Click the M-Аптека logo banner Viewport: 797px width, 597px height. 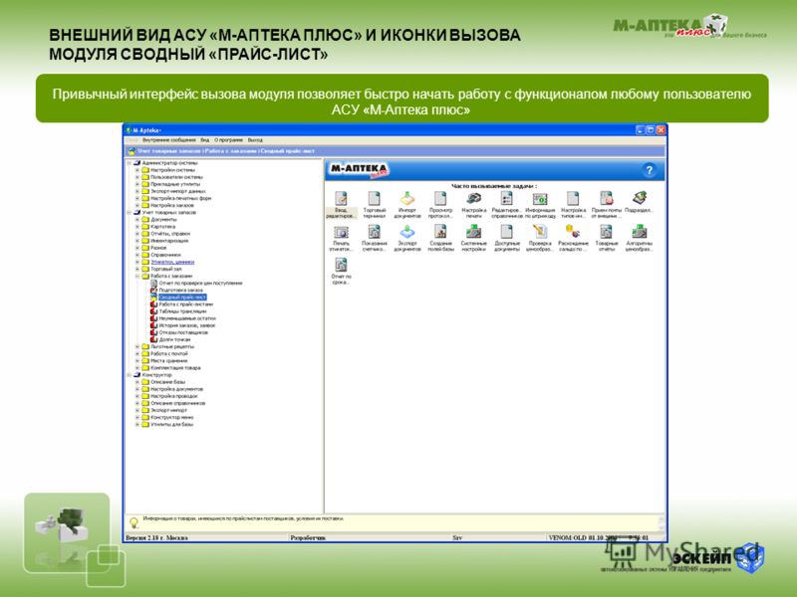point(360,170)
